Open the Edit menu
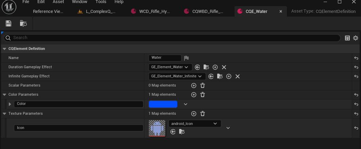 (x=41, y=2)
